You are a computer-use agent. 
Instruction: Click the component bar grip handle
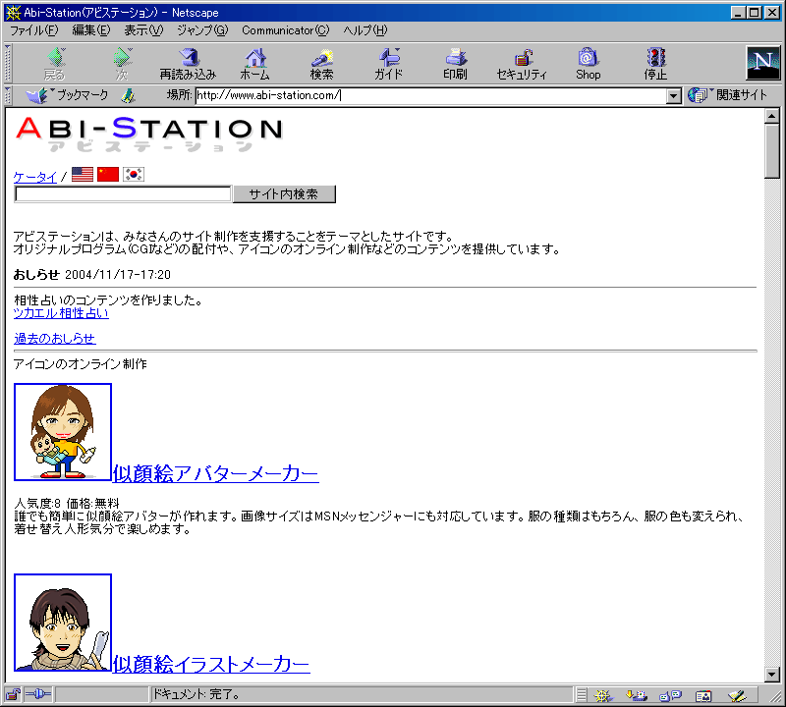click(x=581, y=695)
